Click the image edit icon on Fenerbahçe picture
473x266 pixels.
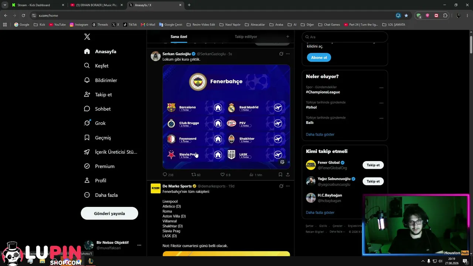[x=283, y=162]
